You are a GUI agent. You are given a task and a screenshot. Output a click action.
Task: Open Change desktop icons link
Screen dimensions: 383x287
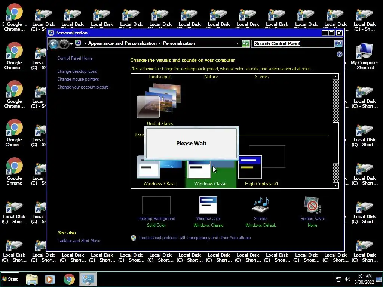tap(77, 71)
